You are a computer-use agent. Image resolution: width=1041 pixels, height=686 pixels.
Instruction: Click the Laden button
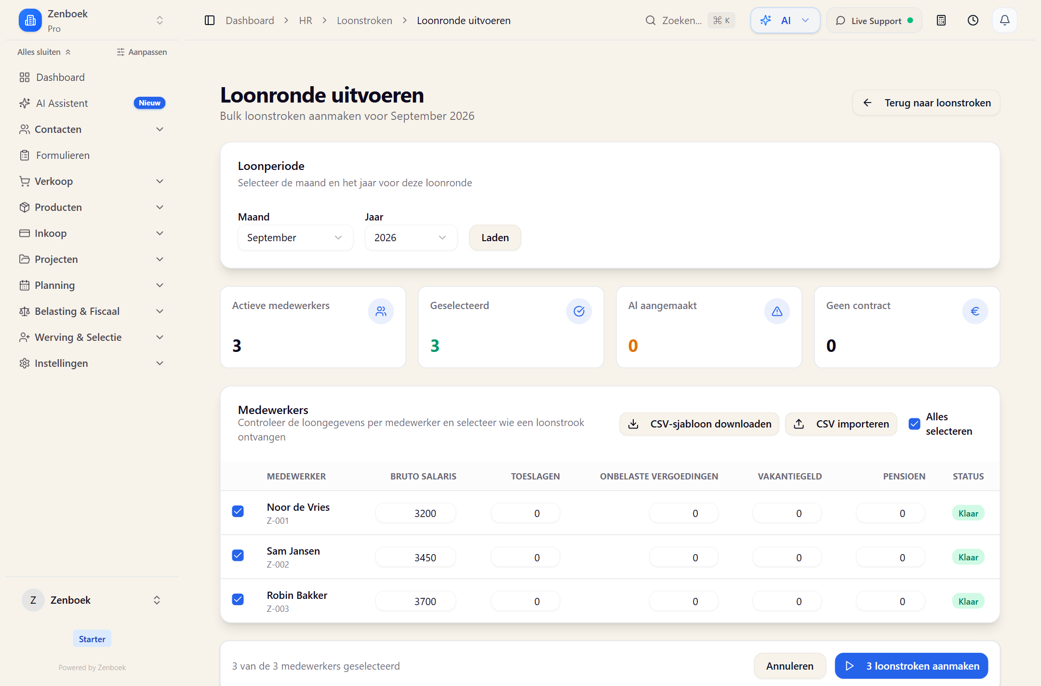495,238
